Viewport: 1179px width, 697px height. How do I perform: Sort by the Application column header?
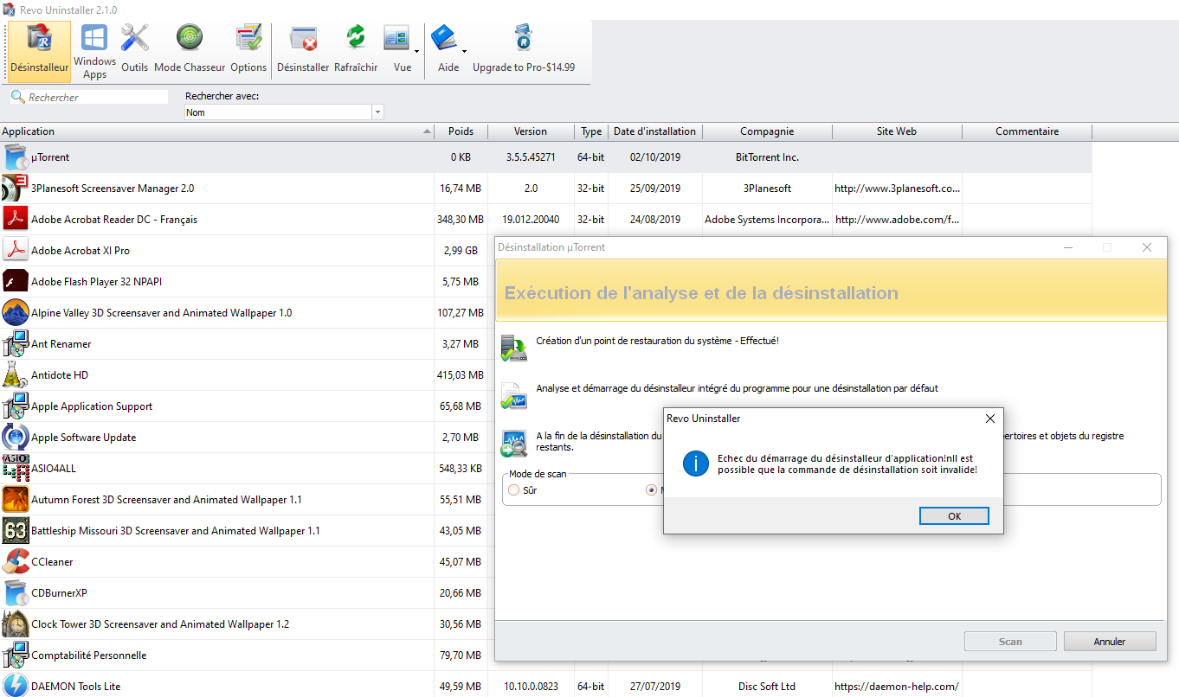216,131
